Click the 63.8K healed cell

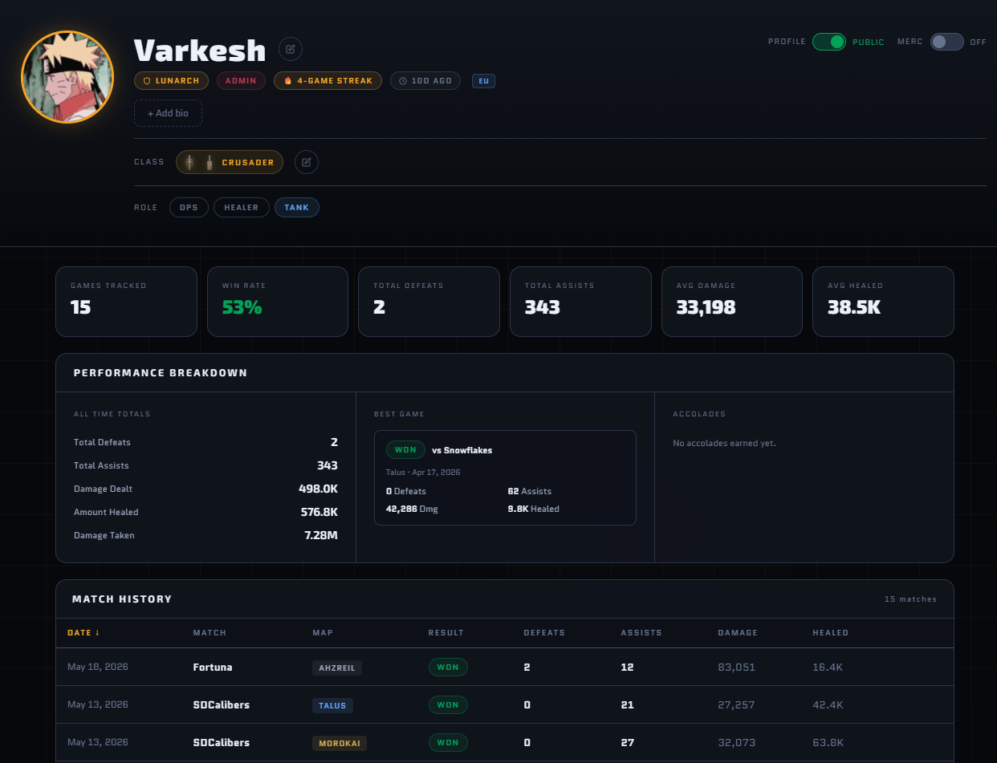click(x=828, y=743)
